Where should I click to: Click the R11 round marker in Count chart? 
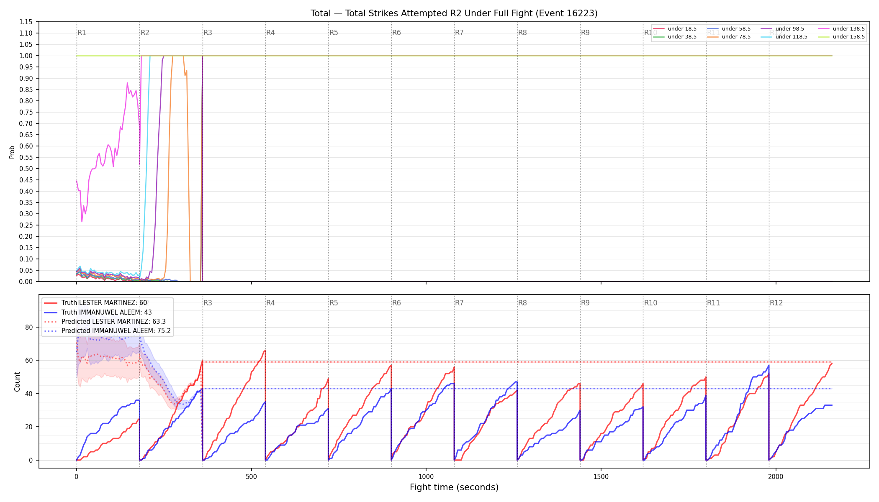[714, 303]
